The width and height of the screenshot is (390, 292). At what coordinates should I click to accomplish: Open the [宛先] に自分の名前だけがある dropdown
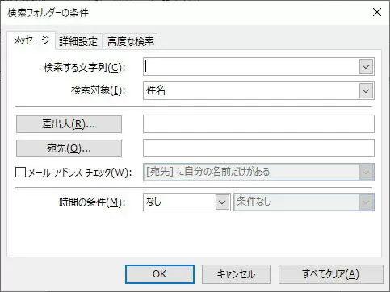click(258, 172)
